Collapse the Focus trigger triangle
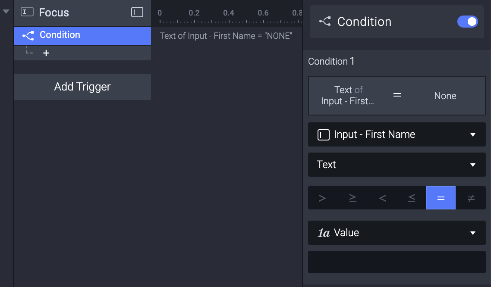This screenshot has height=287, width=491. point(6,12)
